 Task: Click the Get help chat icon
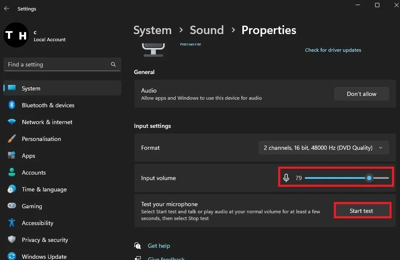point(137,245)
